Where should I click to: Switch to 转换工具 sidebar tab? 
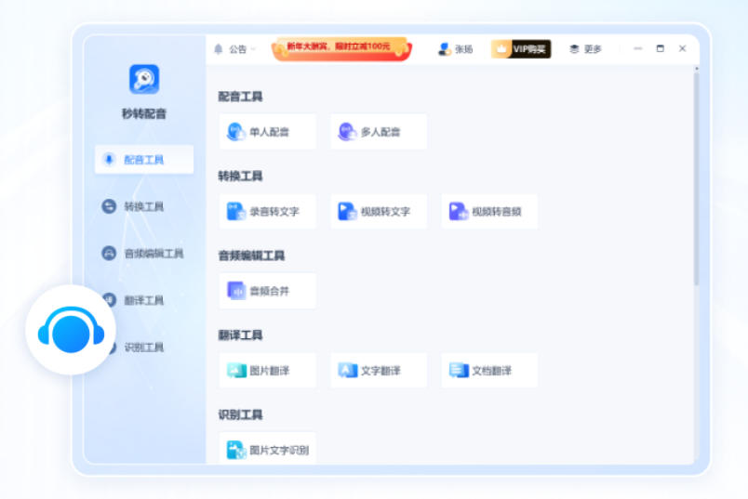tap(143, 206)
